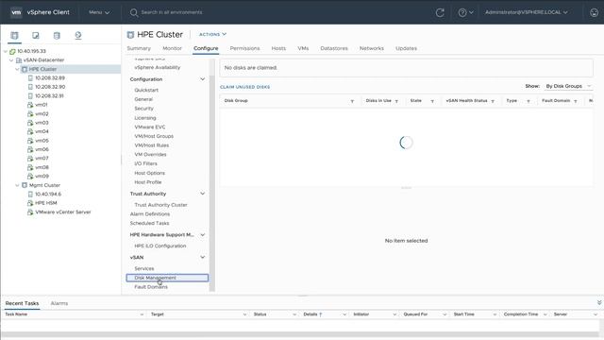Select HPE HSM virtual machine
Viewport: 604px width, 340px height.
point(46,203)
